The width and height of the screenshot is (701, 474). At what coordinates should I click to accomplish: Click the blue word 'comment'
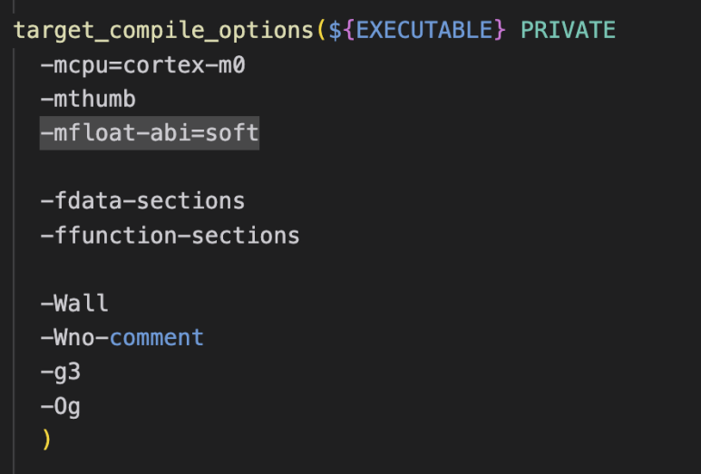tap(156, 338)
